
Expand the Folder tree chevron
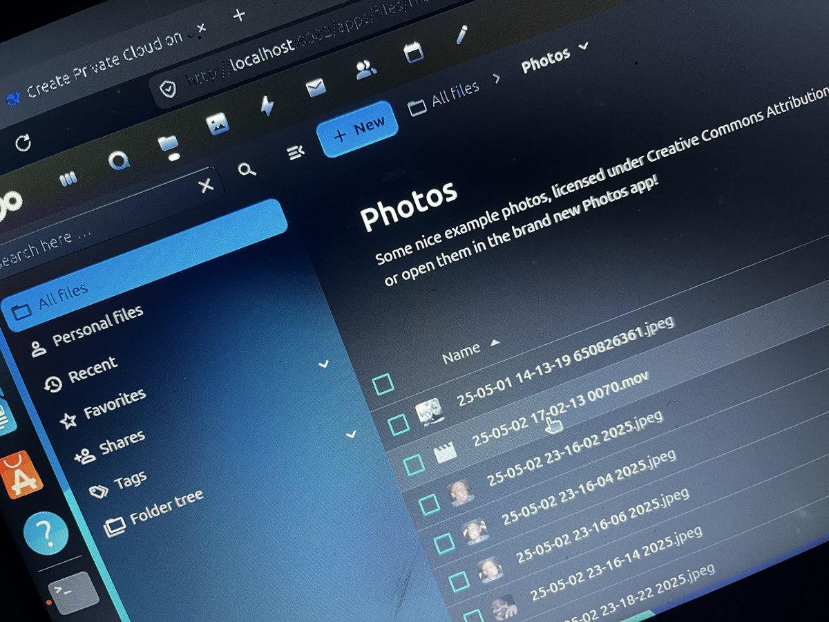click(x=351, y=435)
